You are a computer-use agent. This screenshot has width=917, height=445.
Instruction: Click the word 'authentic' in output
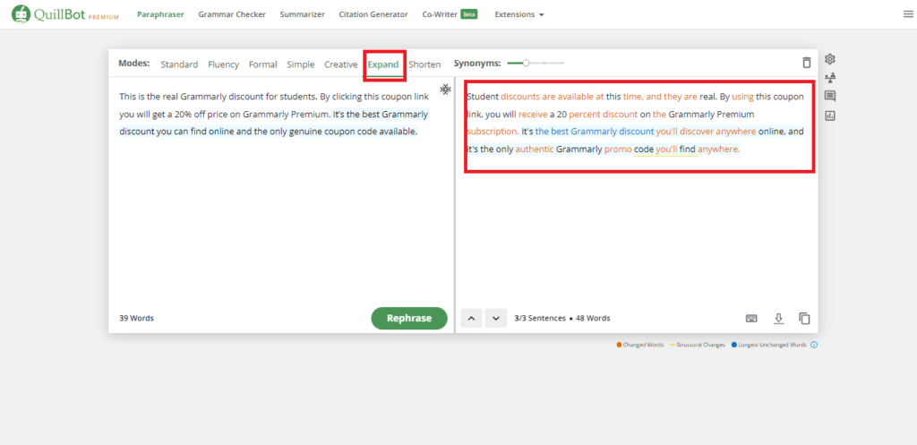pos(535,150)
